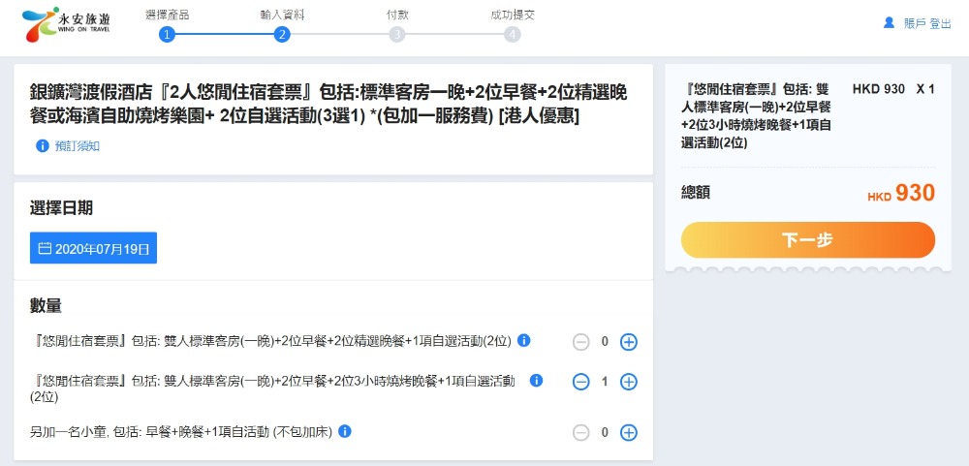Increase quantity of 精選晚餐 package
The width and height of the screenshot is (969, 466).
point(628,341)
